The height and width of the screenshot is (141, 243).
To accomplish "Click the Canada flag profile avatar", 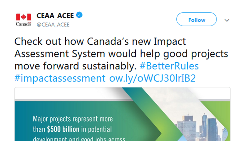I will pyautogui.click(x=23, y=20).
